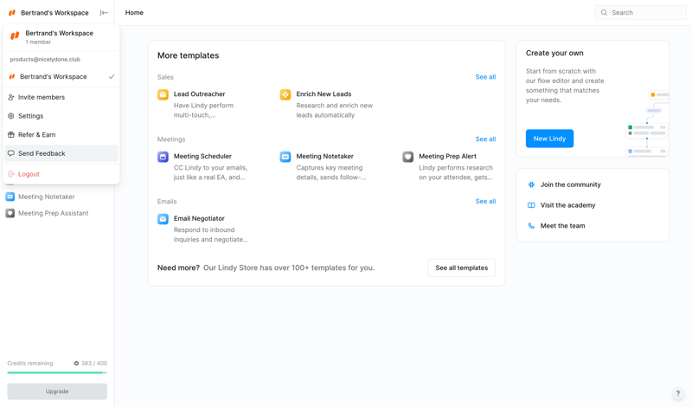Click the Refer & Earn gift icon

click(11, 135)
